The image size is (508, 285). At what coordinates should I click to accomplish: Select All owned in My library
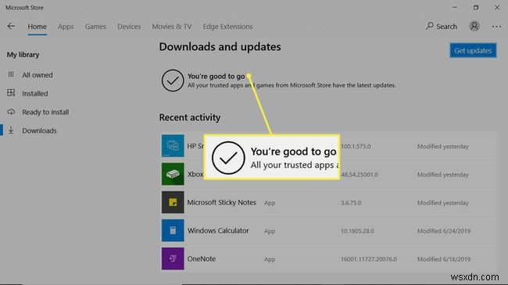(38, 75)
